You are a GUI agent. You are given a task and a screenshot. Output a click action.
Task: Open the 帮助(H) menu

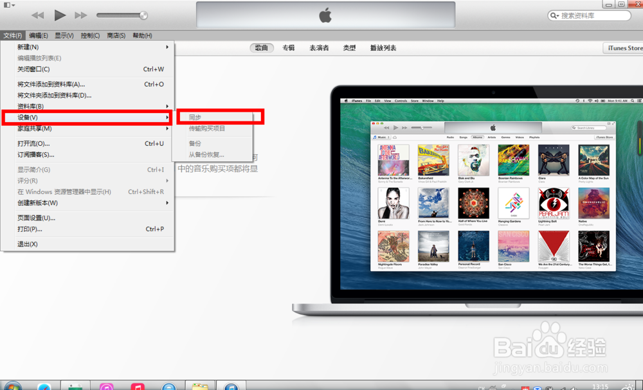pyautogui.click(x=142, y=35)
